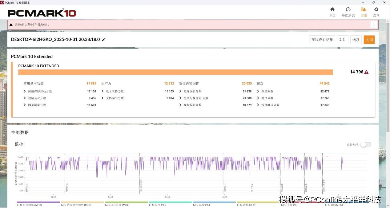Screen dimensions: 390x208
Task: Click the 对比 compare button
Action: pos(343,40)
